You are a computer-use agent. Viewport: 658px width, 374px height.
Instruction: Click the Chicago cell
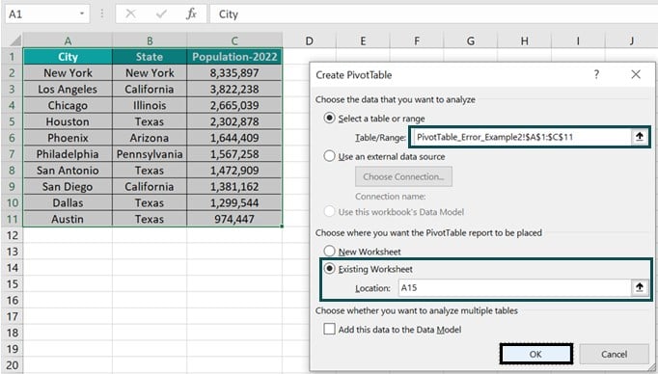[68, 105]
